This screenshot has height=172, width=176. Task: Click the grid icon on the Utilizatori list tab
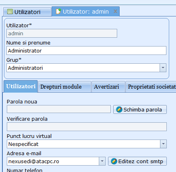pos(10,12)
